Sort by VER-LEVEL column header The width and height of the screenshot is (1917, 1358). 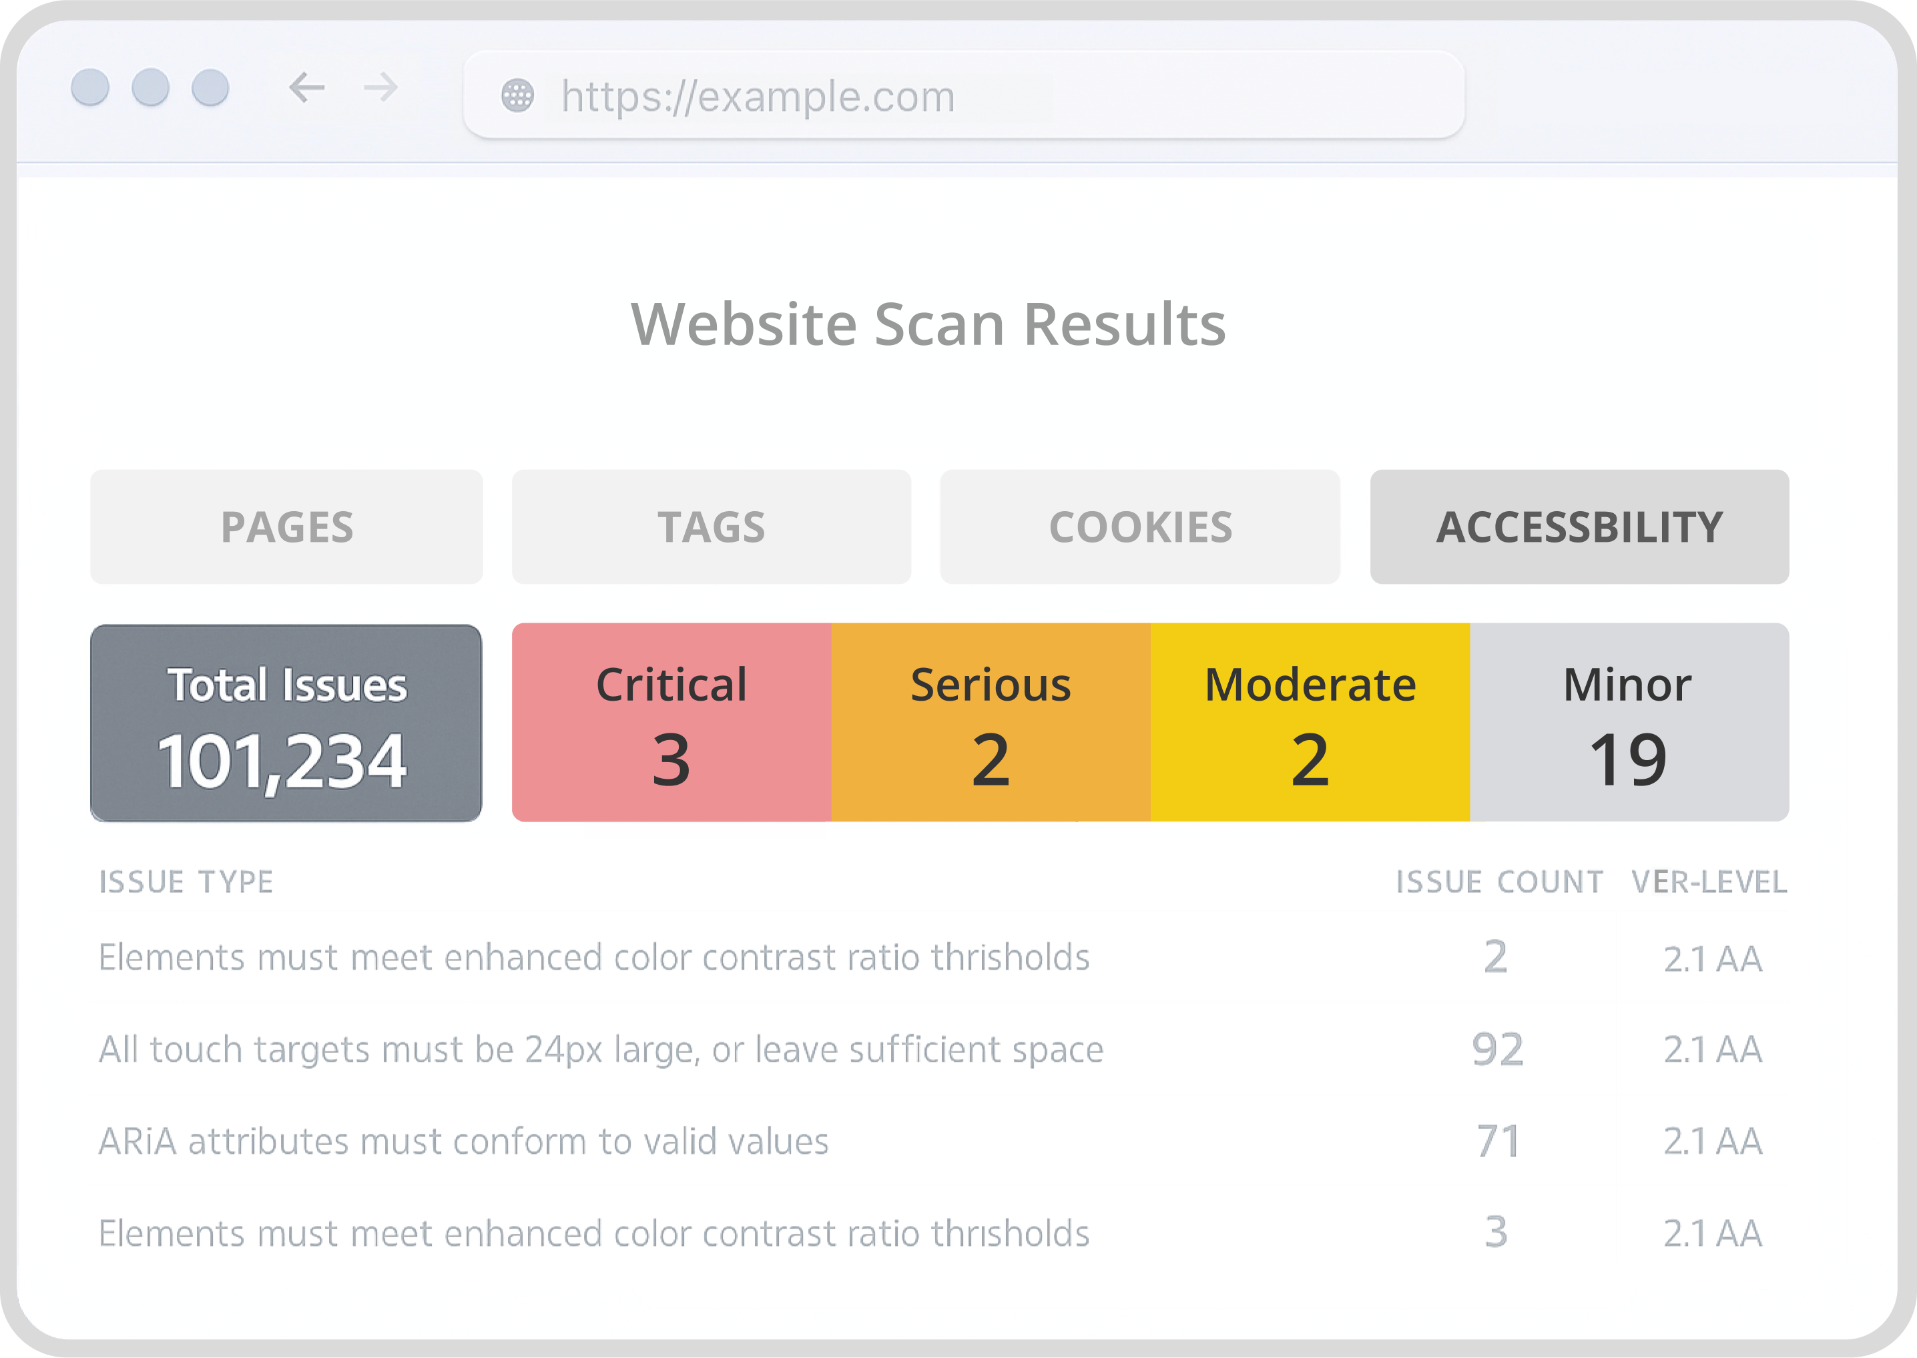pyautogui.click(x=1709, y=882)
